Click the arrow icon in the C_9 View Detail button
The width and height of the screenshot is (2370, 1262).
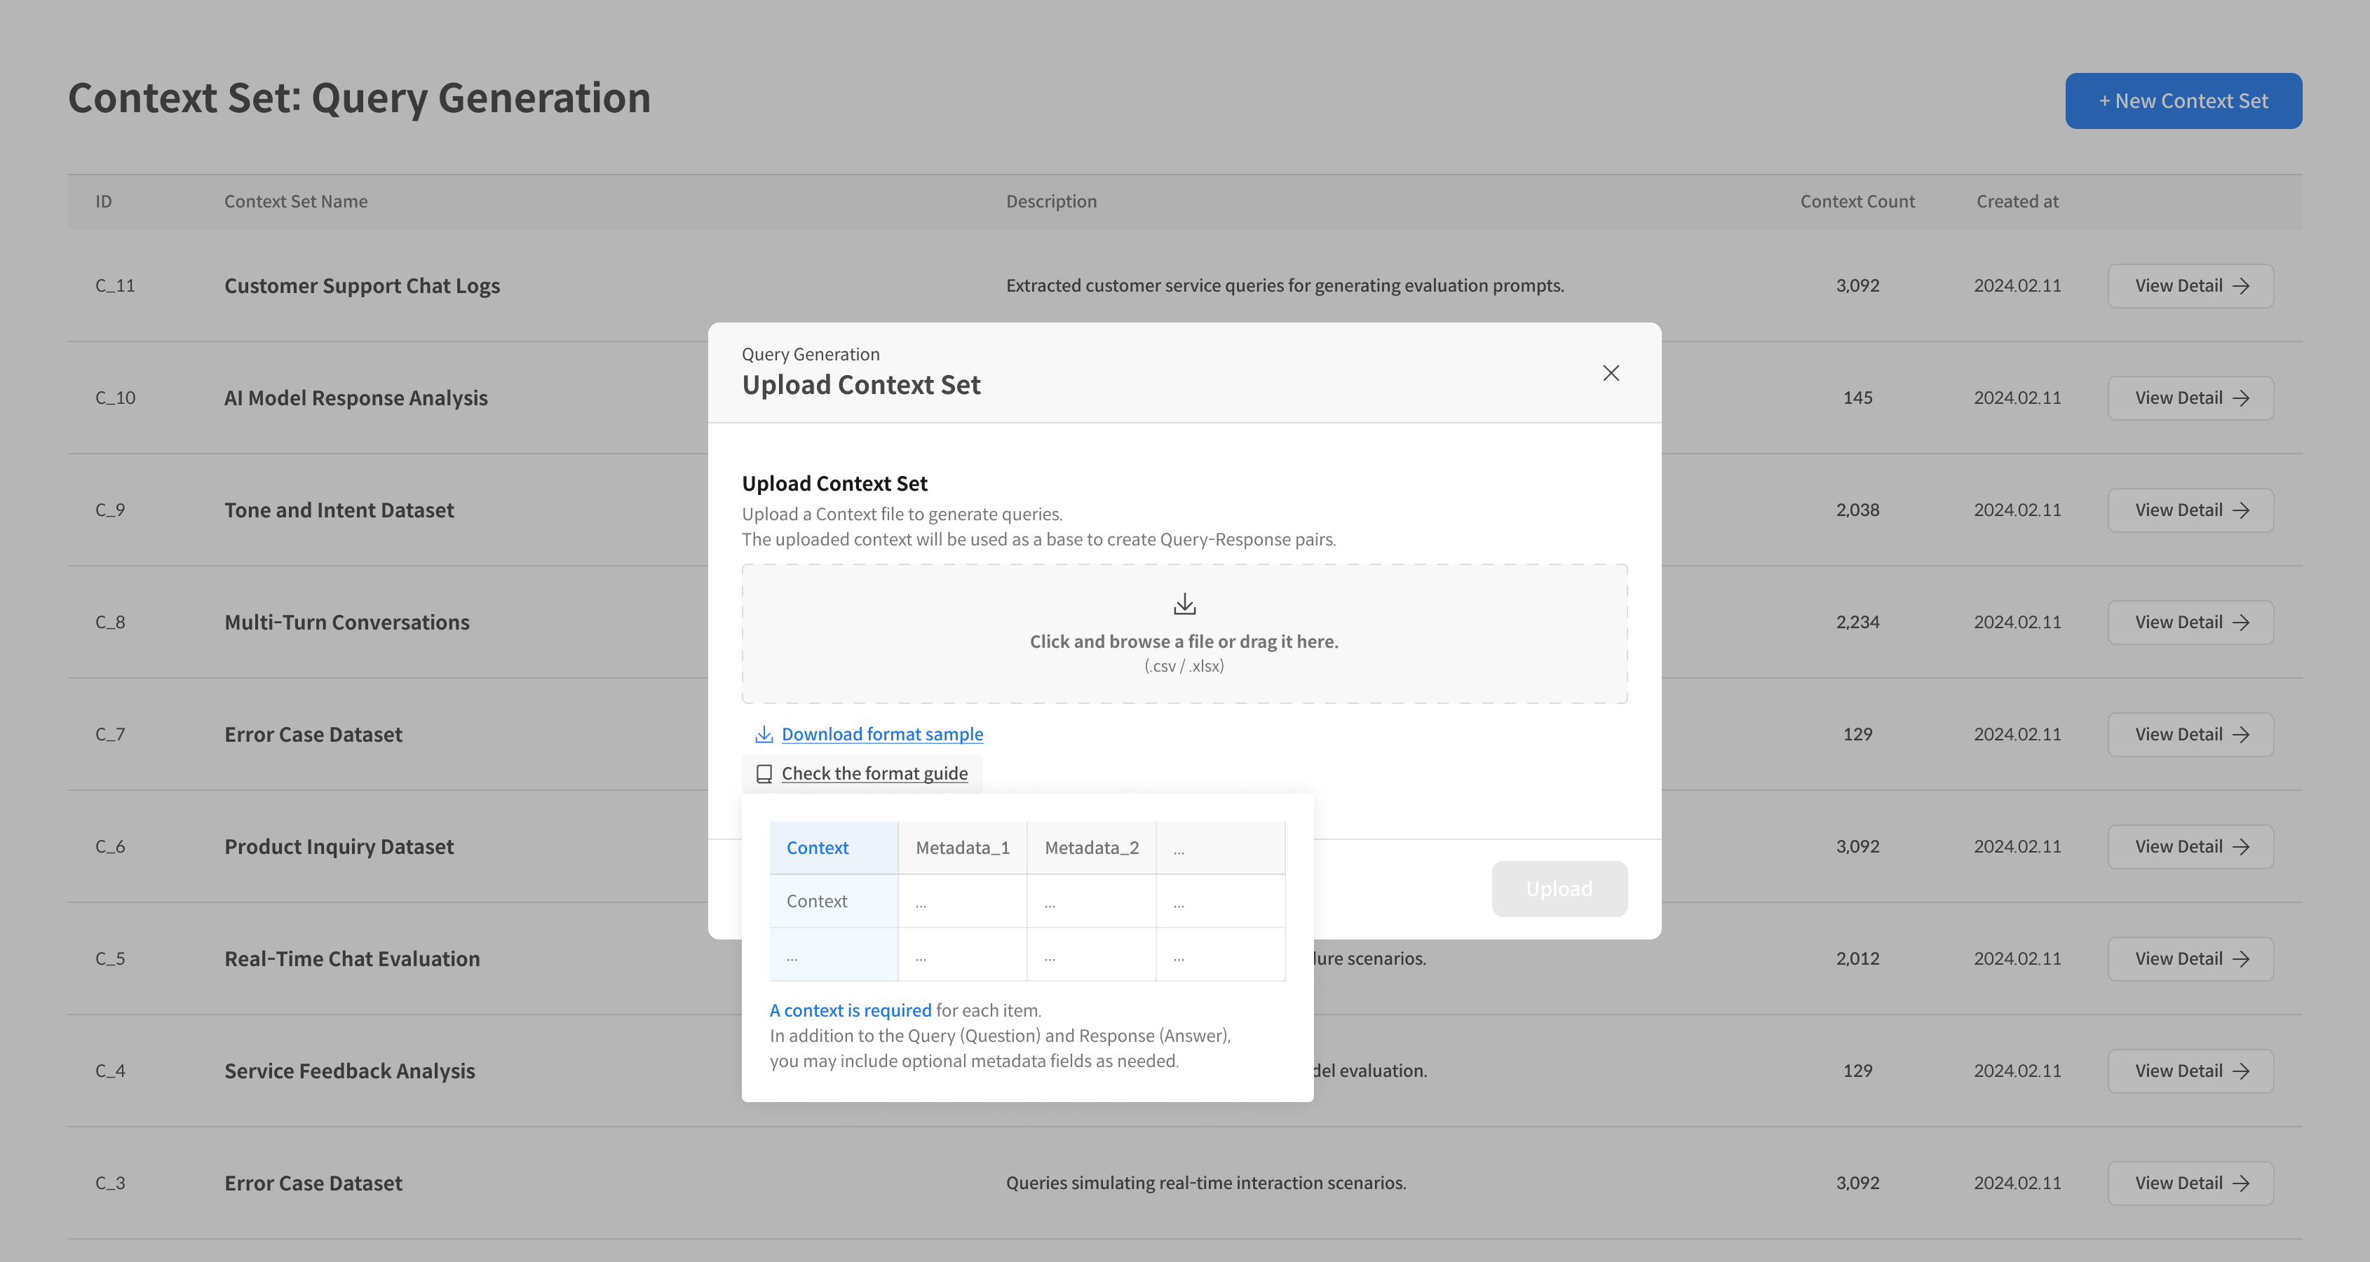(2241, 510)
